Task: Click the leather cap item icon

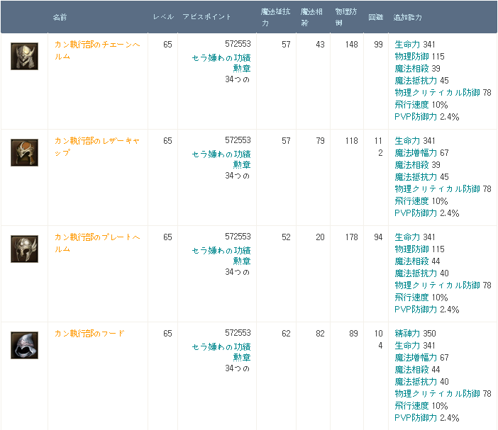Action: point(24,152)
